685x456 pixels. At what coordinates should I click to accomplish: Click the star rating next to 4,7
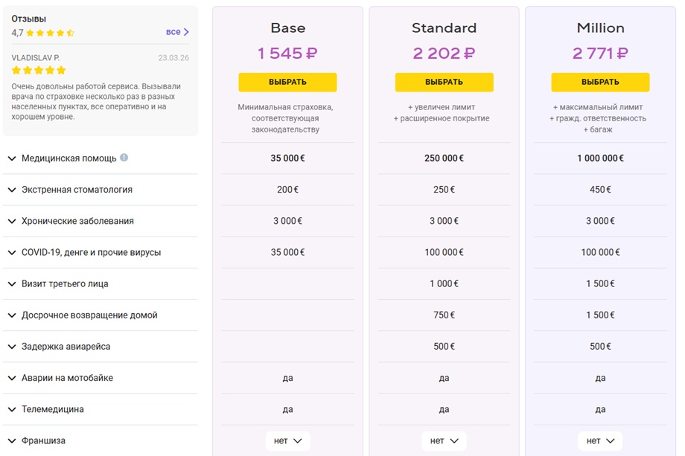50,33
